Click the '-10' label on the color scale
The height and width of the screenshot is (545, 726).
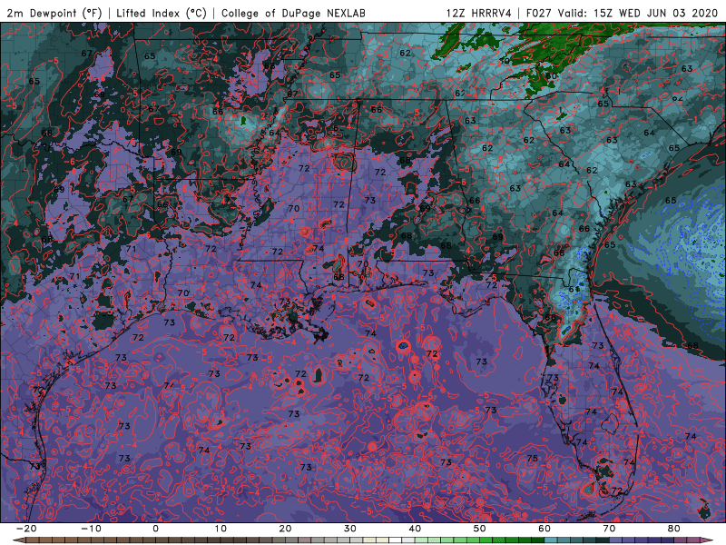click(x=91, y=529)
